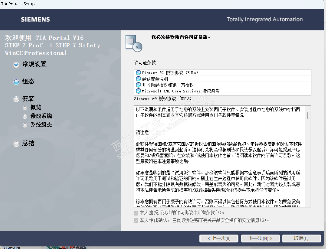Select 开放原码授权和第三方授权 license row
Image resolution: width=326 pixels, height=249 pixels.
coord(222,85)
